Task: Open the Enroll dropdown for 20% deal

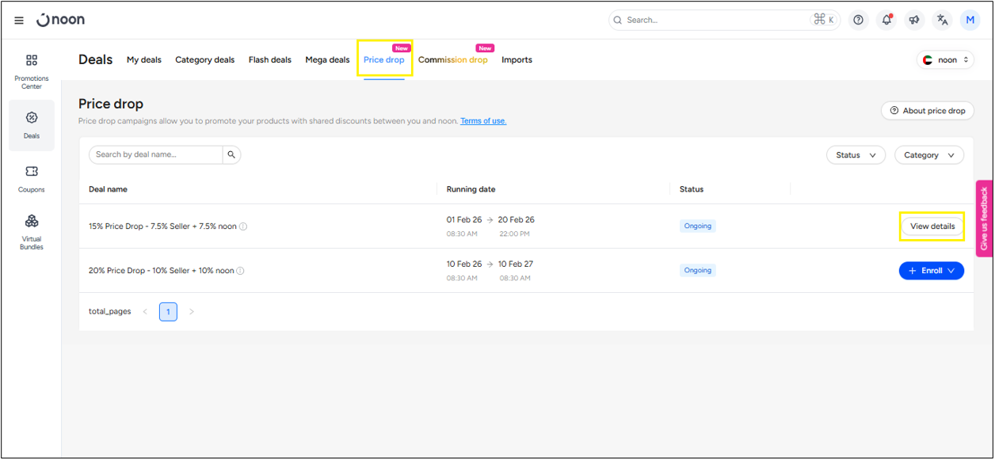Action: (931, 271)
